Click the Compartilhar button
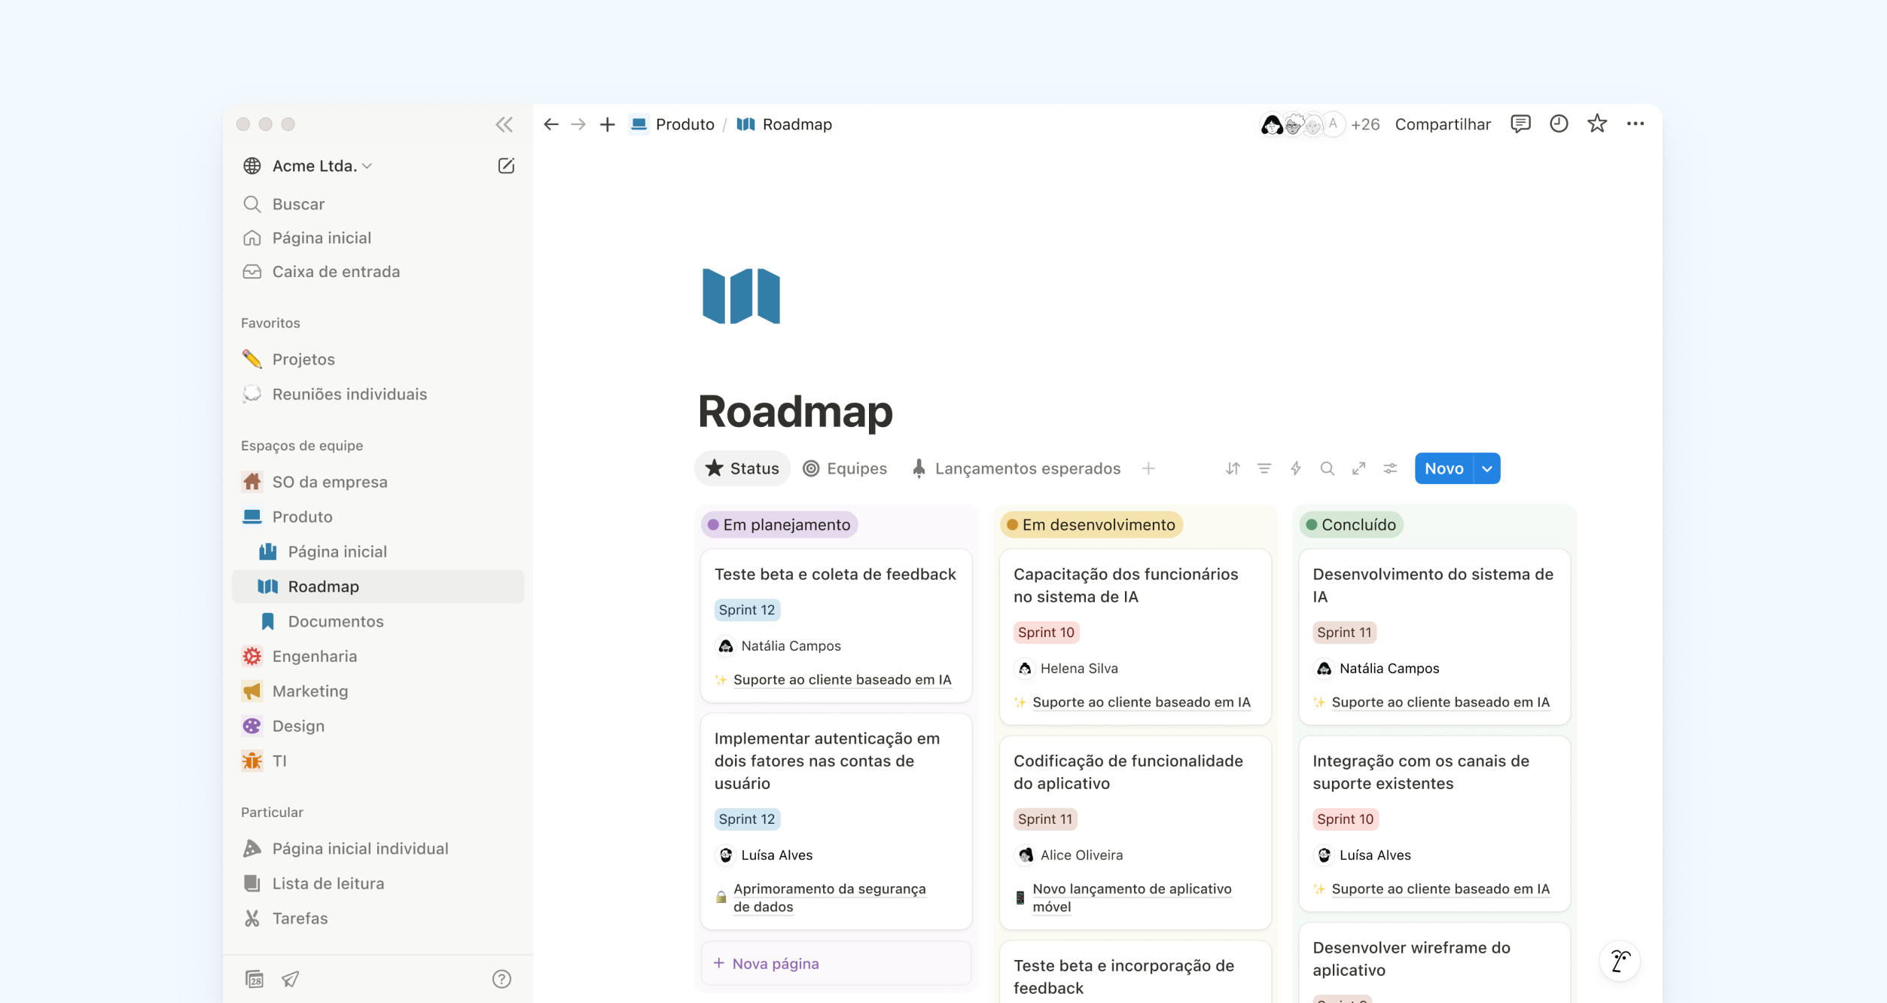1887x1003 pixels. tap(1442, 124)
